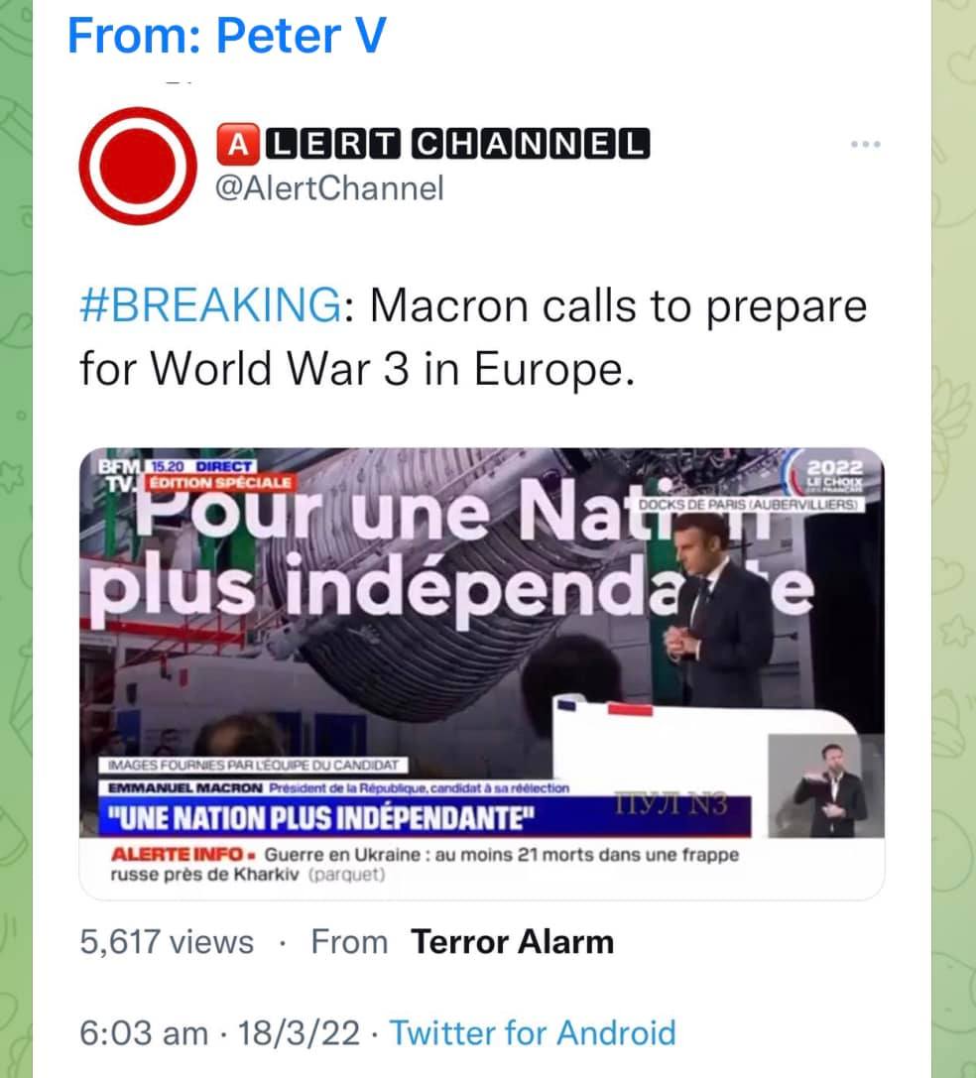Tap the sign language interpreter inset

[825, 785]
